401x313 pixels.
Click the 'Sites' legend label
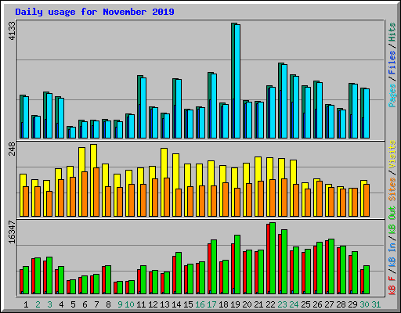click(392, 189)
